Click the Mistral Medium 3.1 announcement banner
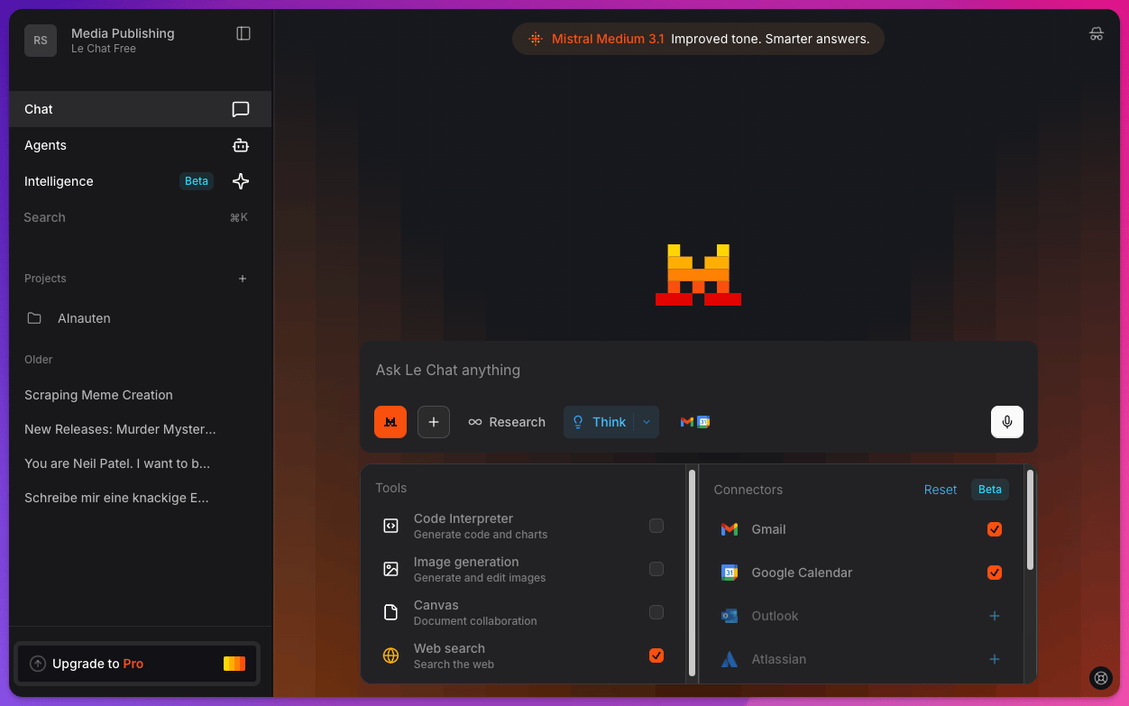The width and height of the screenshot is (1129, 706). pyautogui.click(x=698, y=39)
